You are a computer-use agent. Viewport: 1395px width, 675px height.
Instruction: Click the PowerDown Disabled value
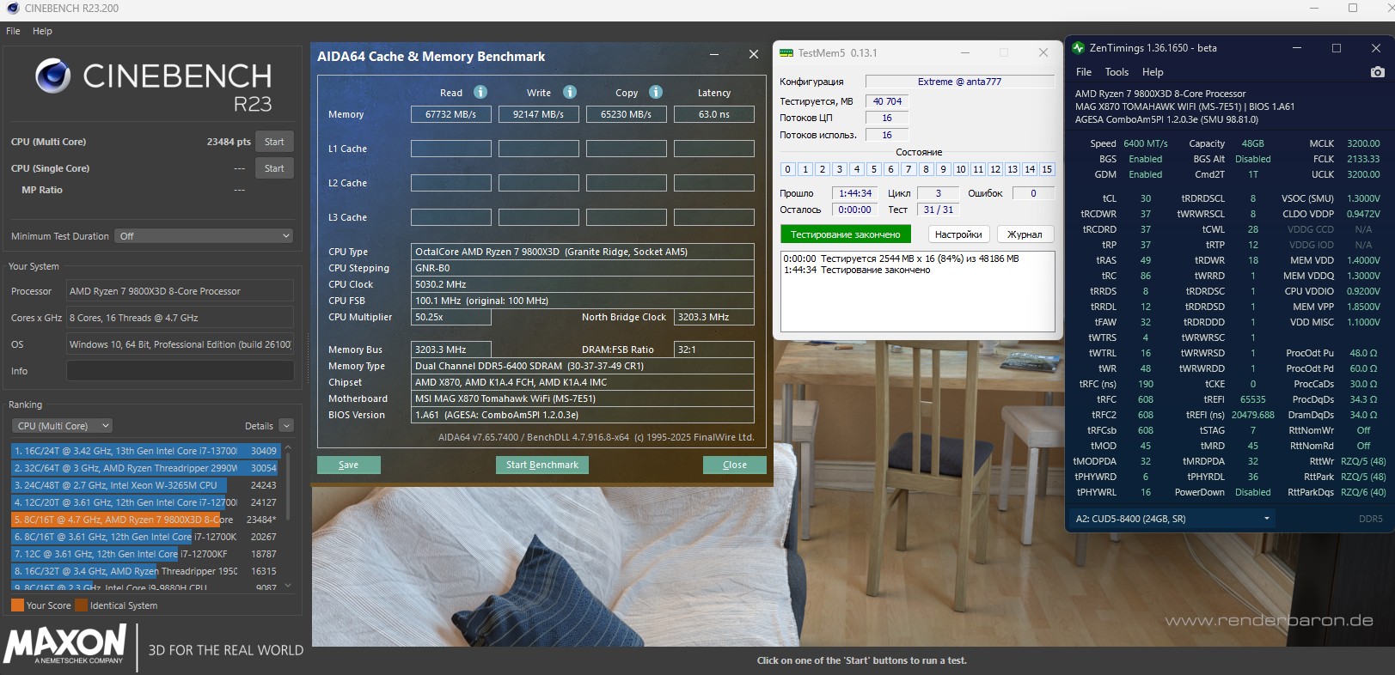1253,492
